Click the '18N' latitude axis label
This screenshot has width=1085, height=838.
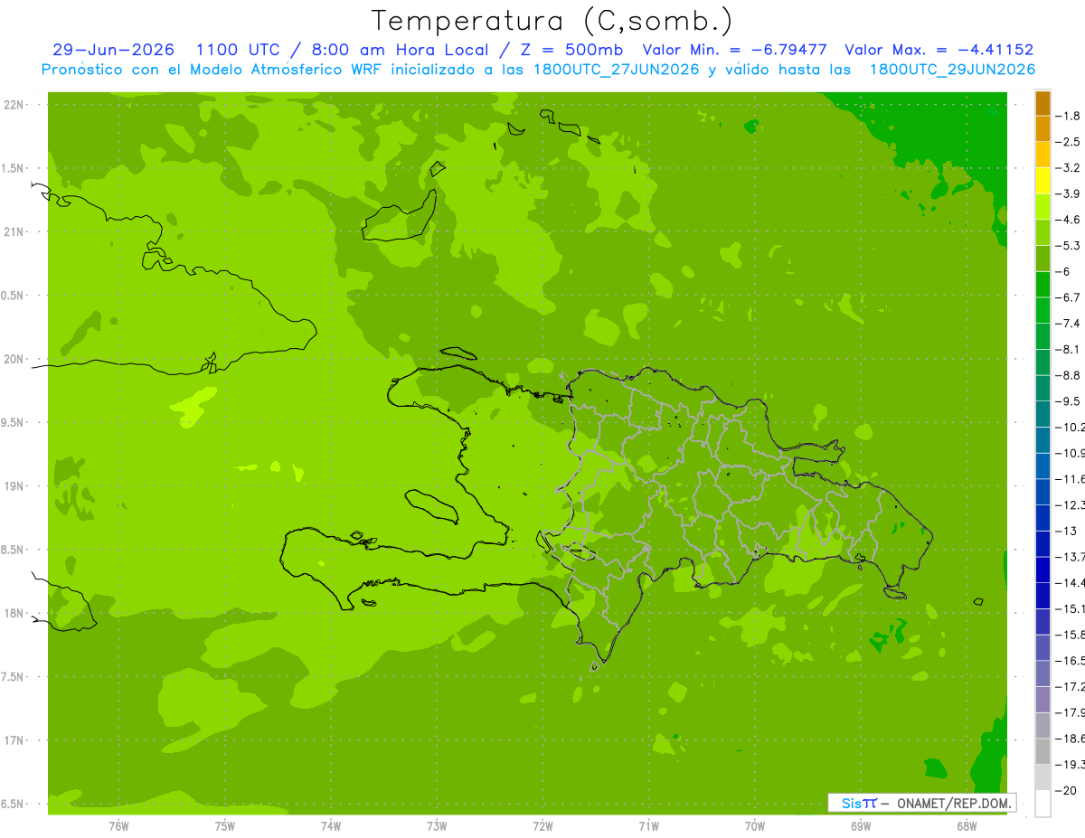click(x=15, y=613)
